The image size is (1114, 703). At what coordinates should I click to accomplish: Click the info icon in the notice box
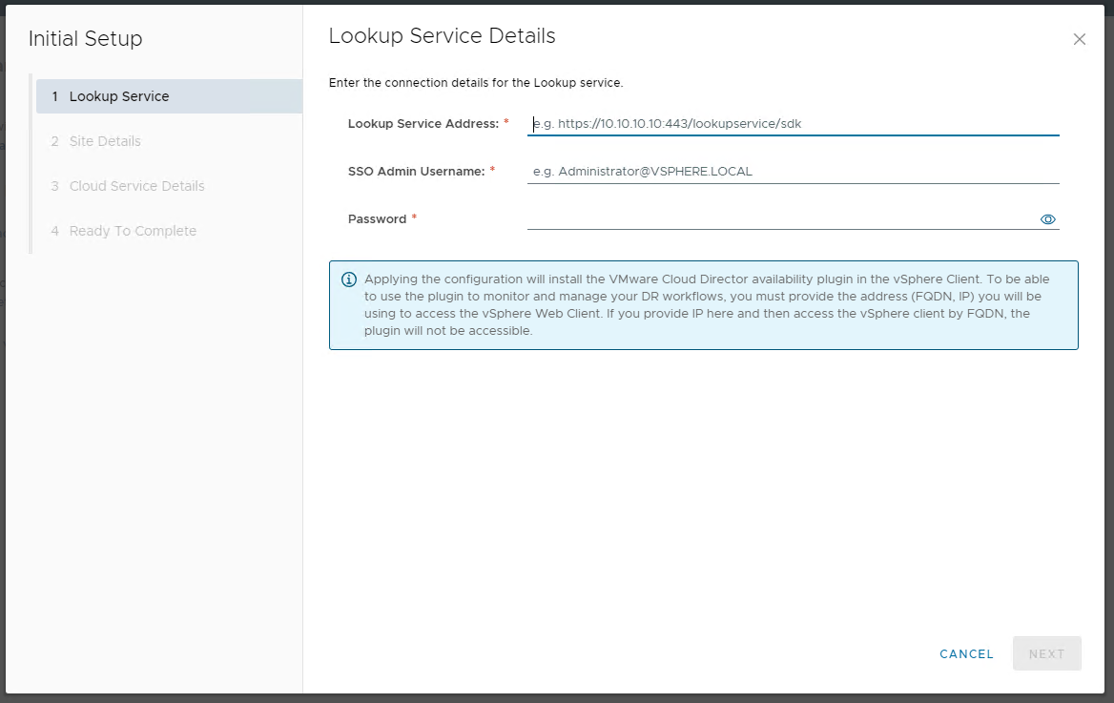(x=349, y=279)
